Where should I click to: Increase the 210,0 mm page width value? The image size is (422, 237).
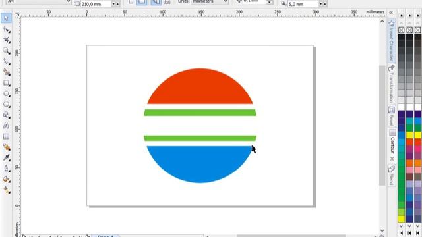click(x=117, y=4)
